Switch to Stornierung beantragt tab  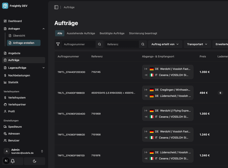pyautogui.click(x=143, y=33)
